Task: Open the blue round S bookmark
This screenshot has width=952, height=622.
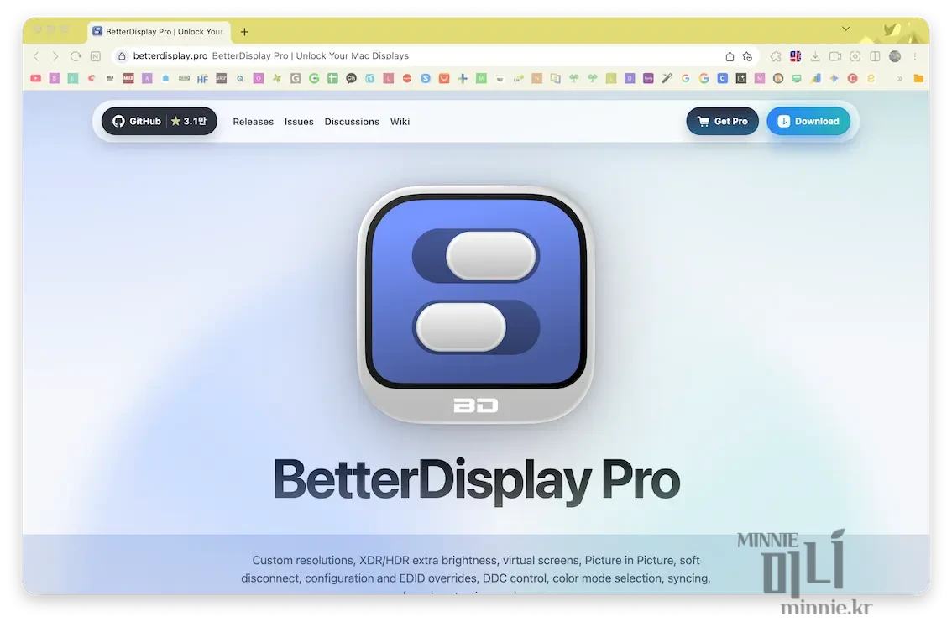Action: pos(426,78)
